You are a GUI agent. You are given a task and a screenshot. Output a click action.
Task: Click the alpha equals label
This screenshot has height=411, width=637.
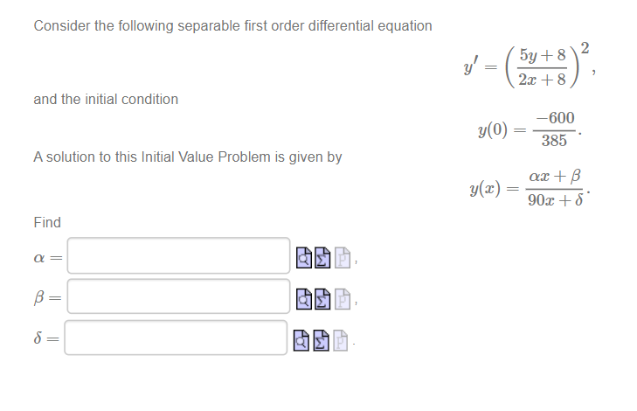click(x=48, y=258)
